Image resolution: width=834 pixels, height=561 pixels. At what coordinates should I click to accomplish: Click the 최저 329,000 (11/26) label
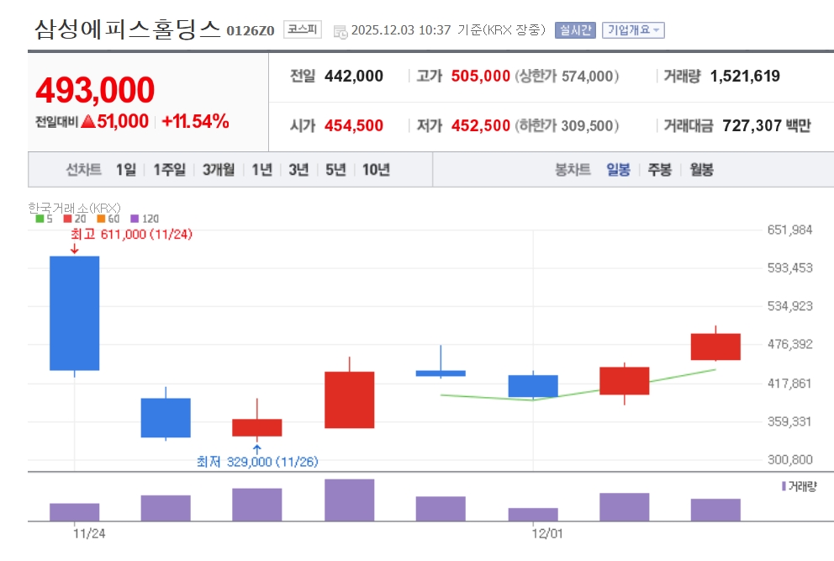257,462
